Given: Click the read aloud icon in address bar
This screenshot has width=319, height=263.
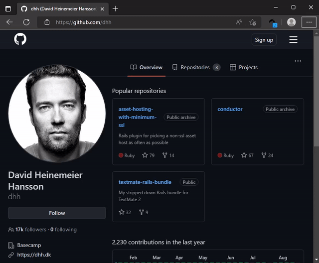Looking at the screenshot, I should tap(239, 22).
